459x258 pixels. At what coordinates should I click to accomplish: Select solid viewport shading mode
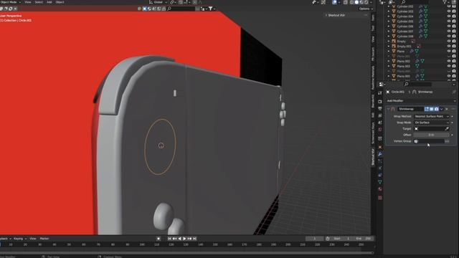pyautogui.click(x=356, y=2)
